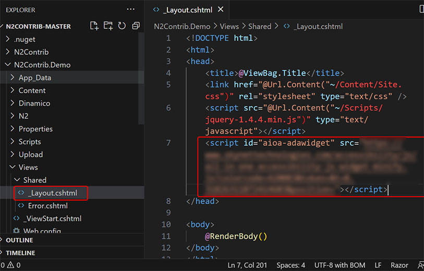Expand the N2Contrib folder
Viewport: 424px width, 271px height.
click(x=8, y=52)
